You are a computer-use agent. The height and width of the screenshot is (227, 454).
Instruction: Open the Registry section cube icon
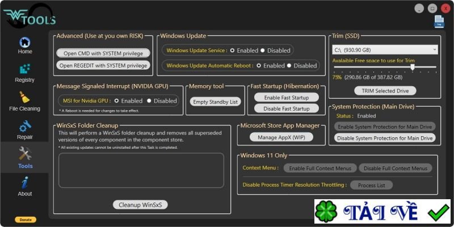point(25,69)
